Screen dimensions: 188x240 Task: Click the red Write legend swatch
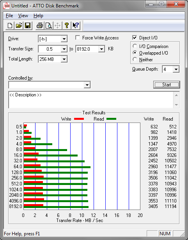pyautogui.click(x=79, y=119)
